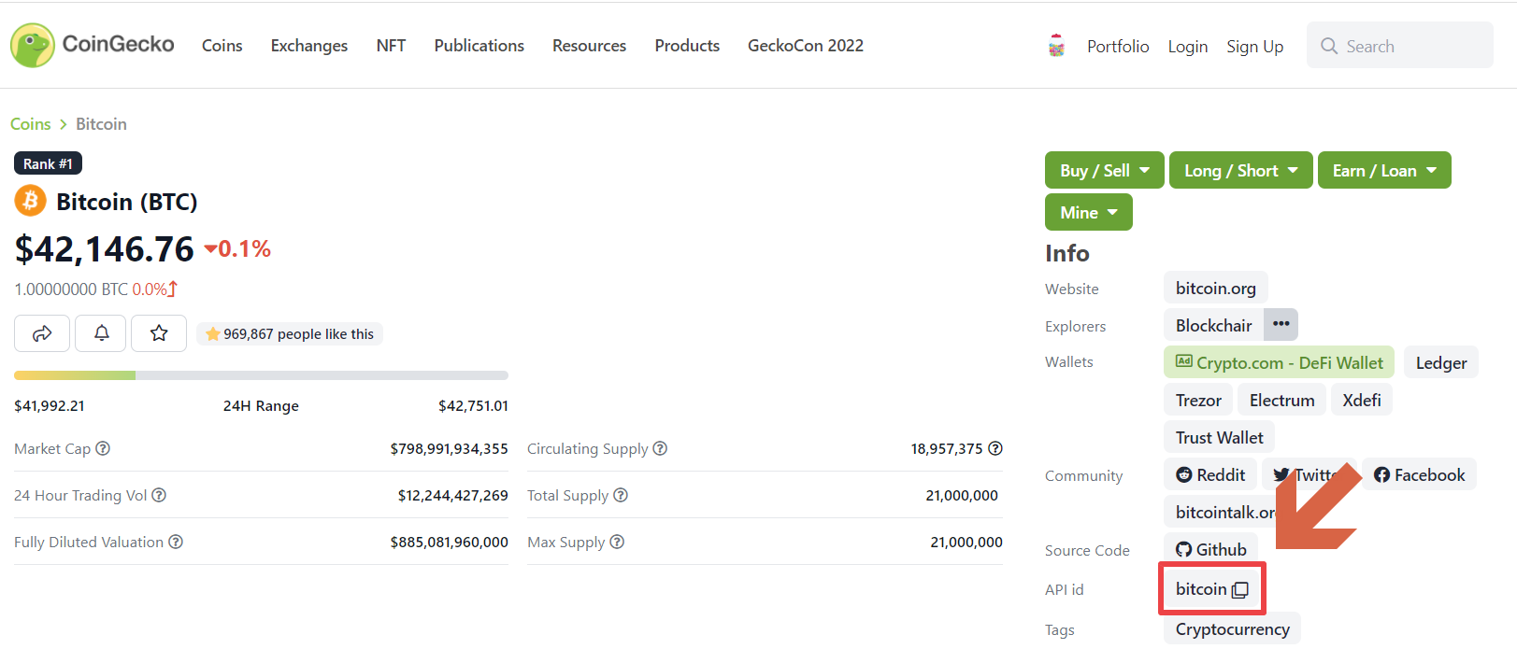Viewport: 1517px width, 649px height.
Task: Click the 24H Range progress bar
Action: click(261, 375)
